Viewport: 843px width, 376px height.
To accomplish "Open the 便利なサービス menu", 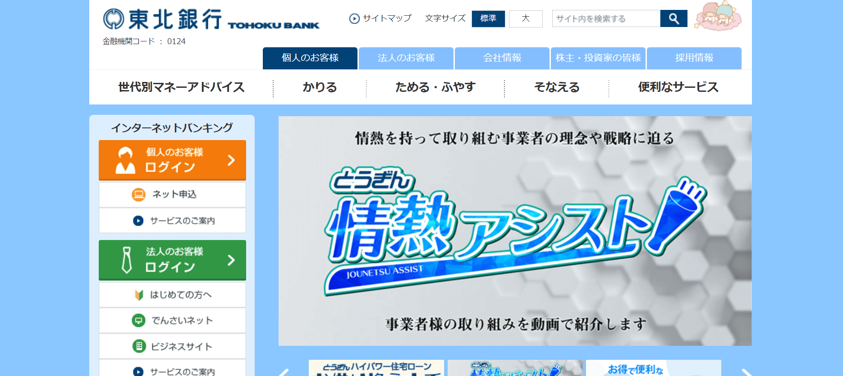I will tap(678, 87).
